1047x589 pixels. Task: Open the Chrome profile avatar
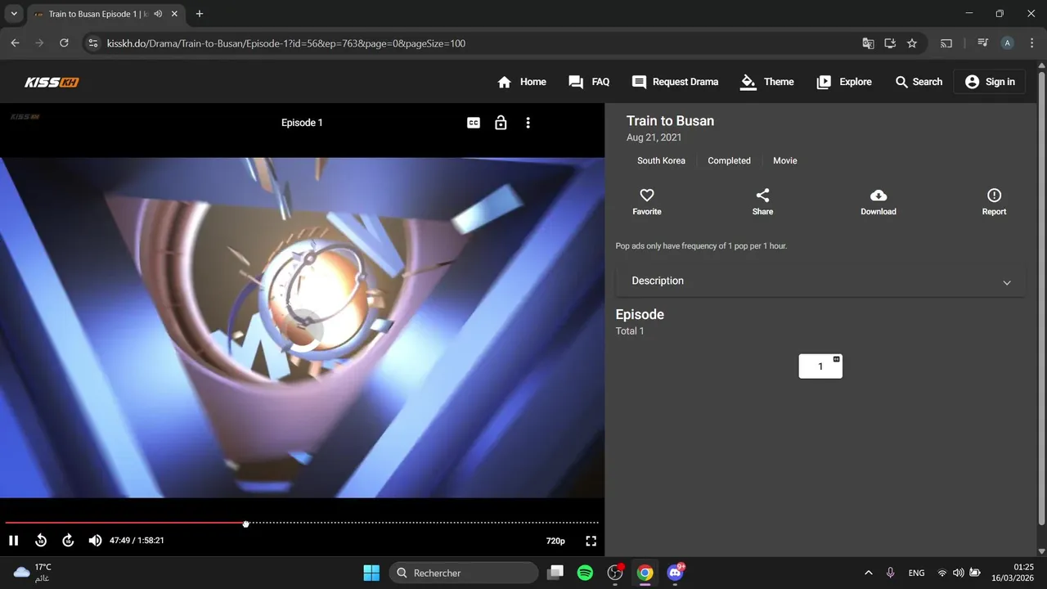[x=1008, y=43]
